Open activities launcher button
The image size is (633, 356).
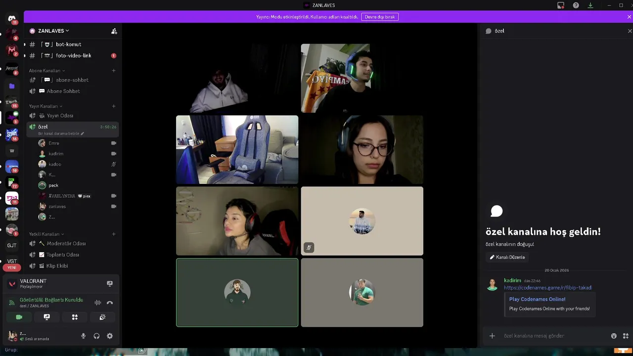point(75,317)
